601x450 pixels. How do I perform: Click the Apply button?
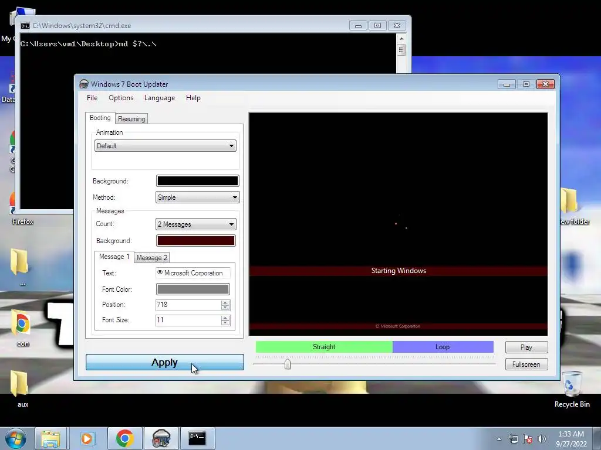pos(165,362)
